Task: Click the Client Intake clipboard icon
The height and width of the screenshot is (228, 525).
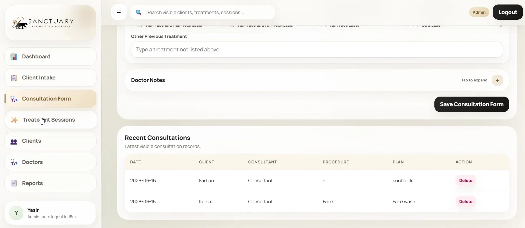Action: point(14,78)
